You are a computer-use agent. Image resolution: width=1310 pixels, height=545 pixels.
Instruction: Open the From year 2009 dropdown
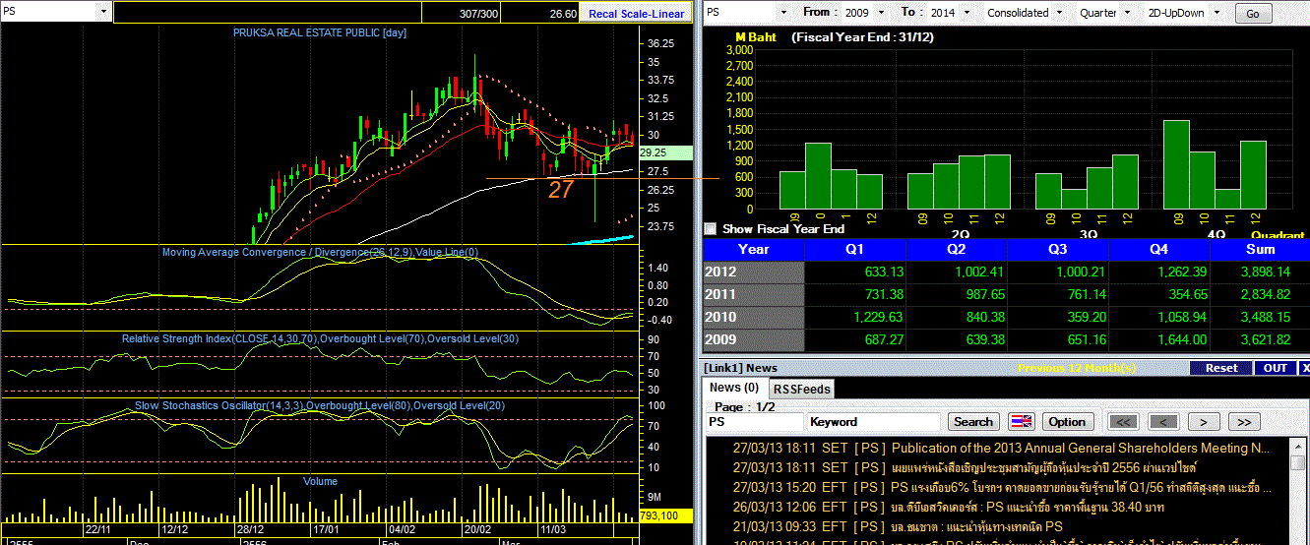tap(880, 13)
